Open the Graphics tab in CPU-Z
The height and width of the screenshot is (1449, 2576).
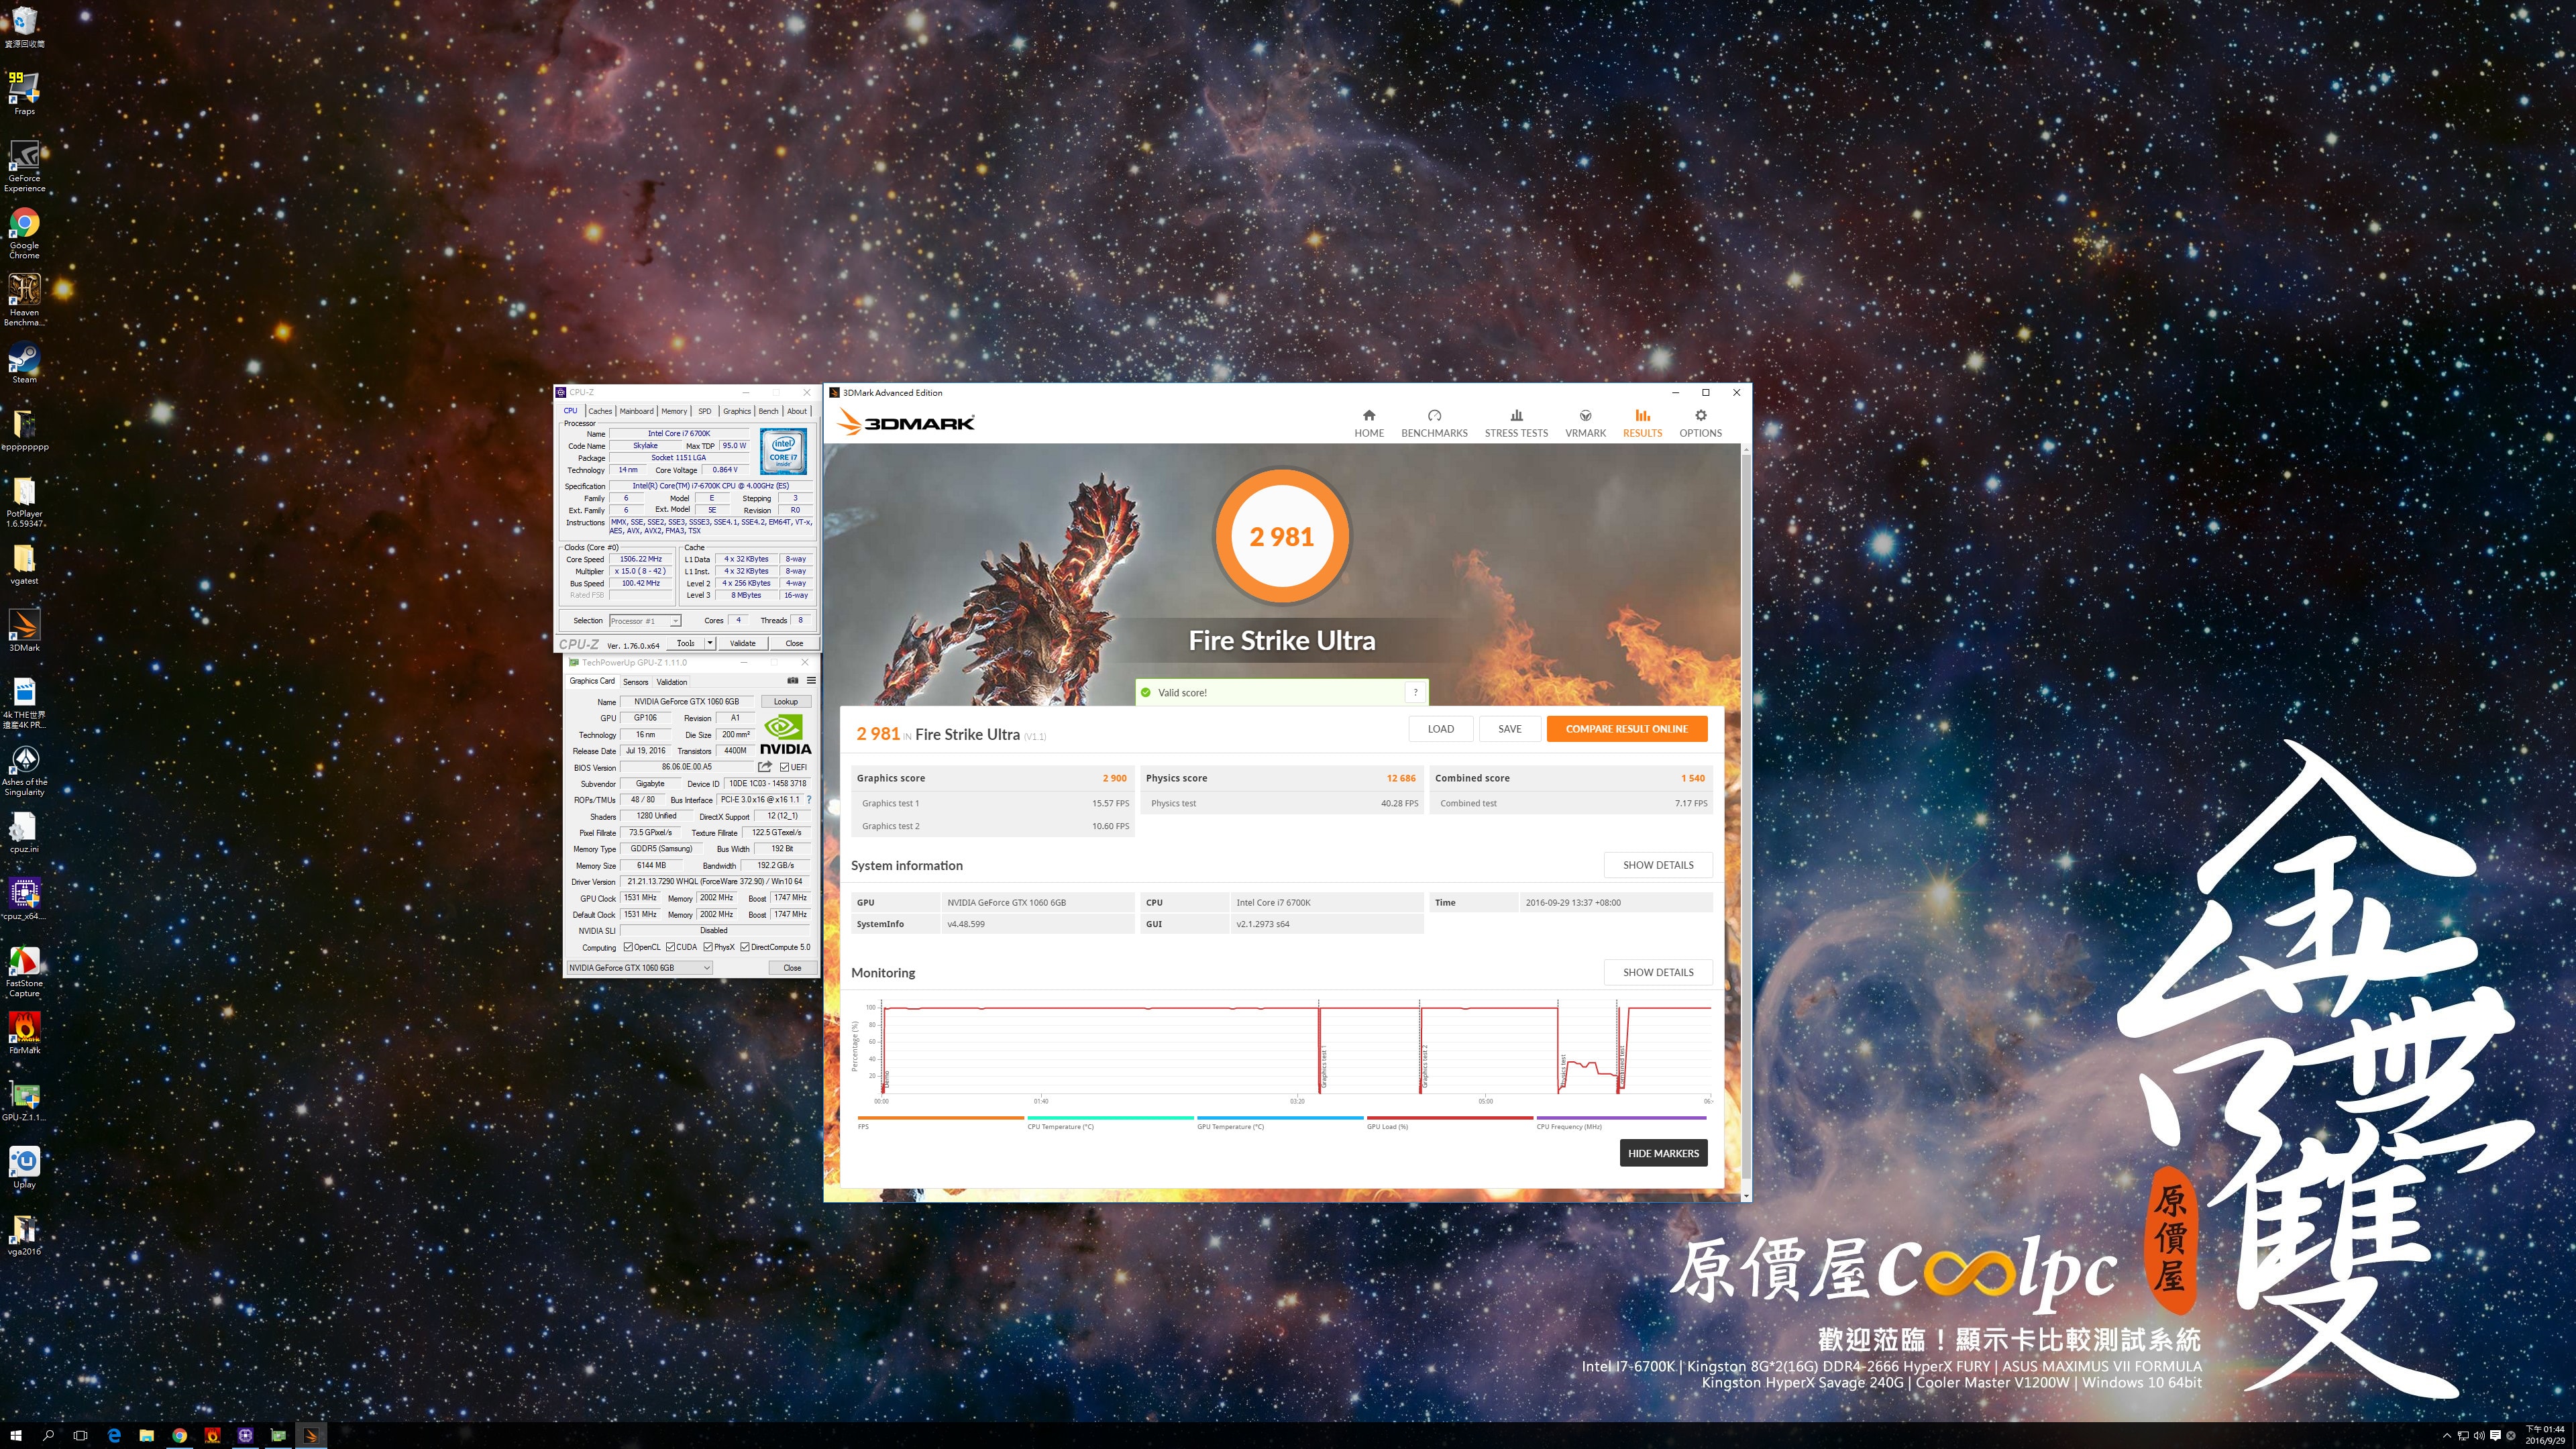point(737,411)
